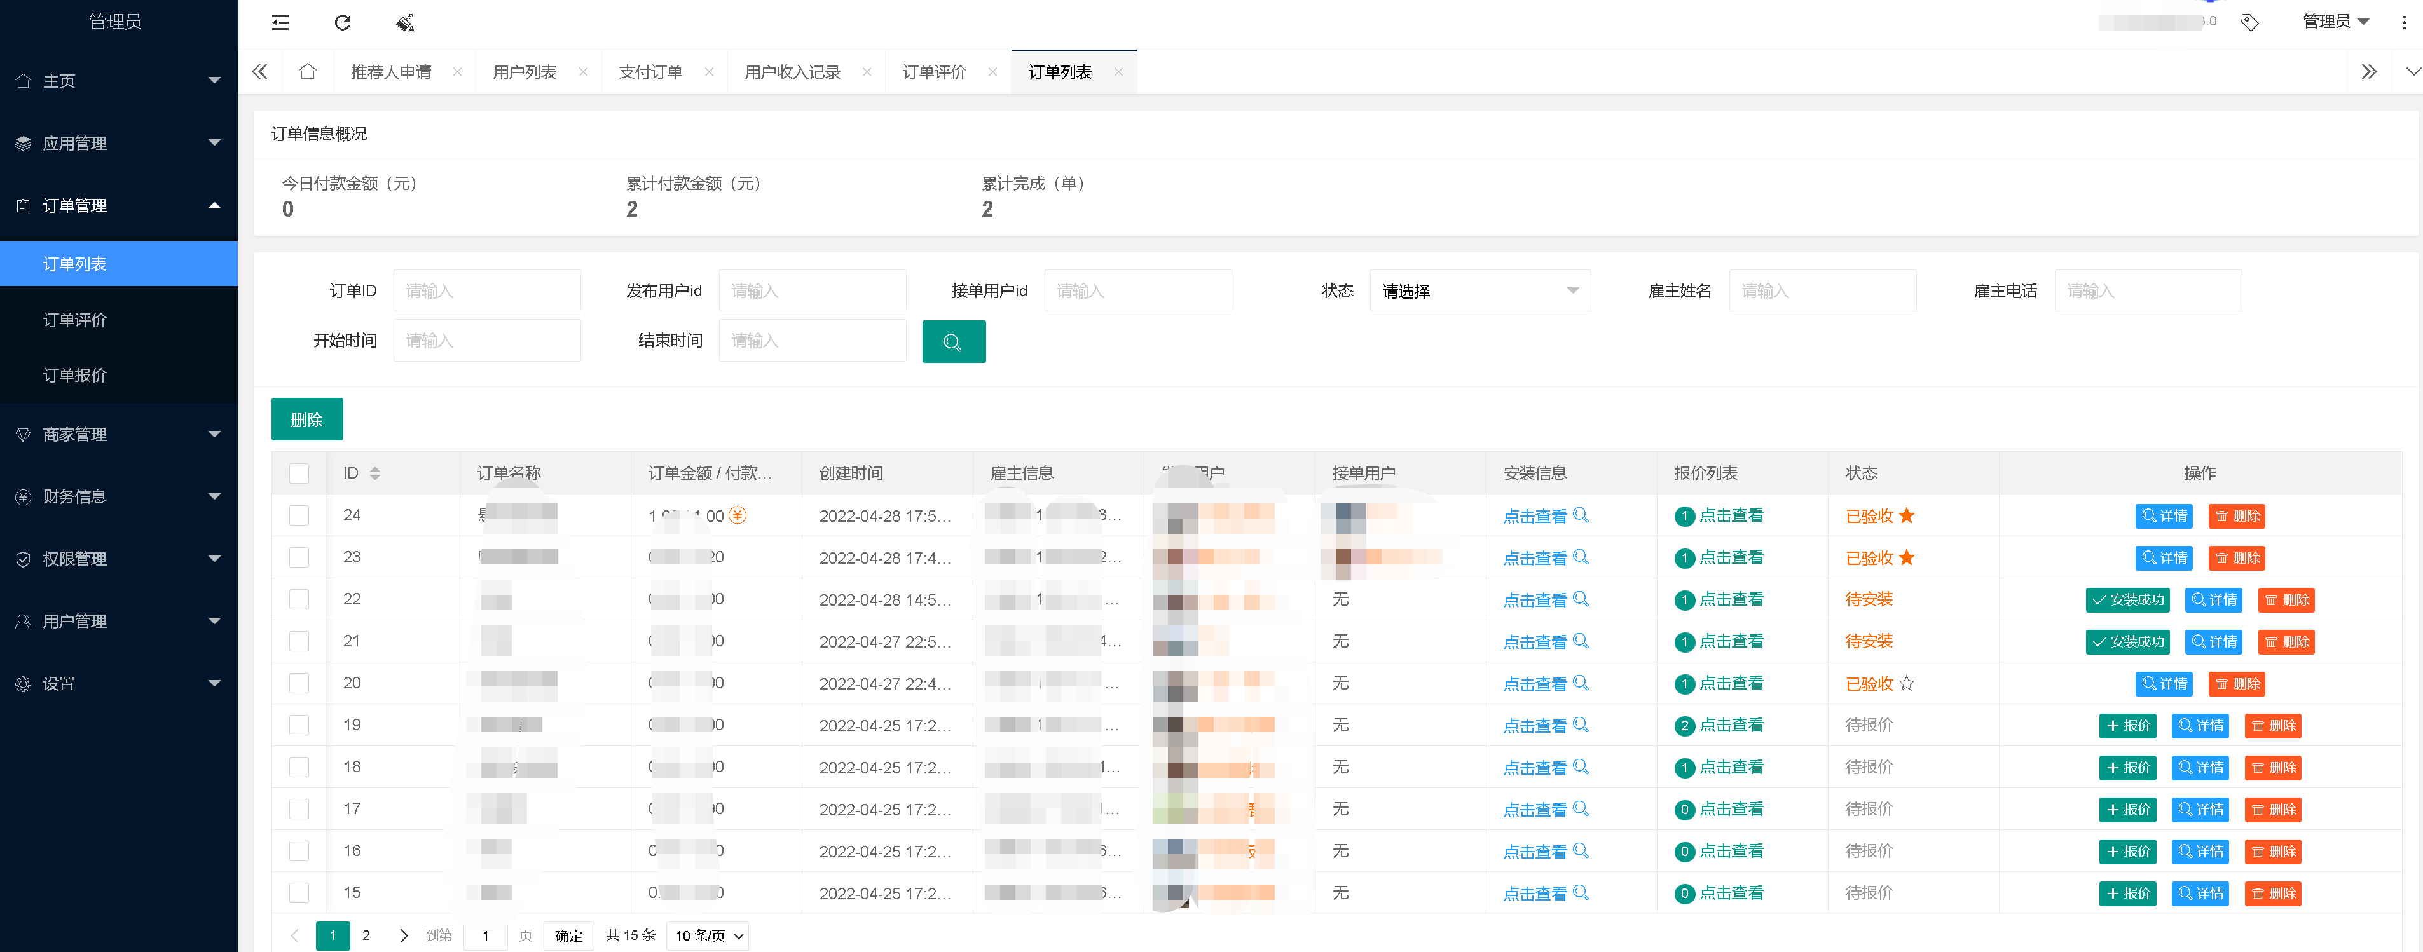The width and height of the screenshot is (2423, 952).
Task: Close the 用户列表 tab
Action: pos(583,72)
